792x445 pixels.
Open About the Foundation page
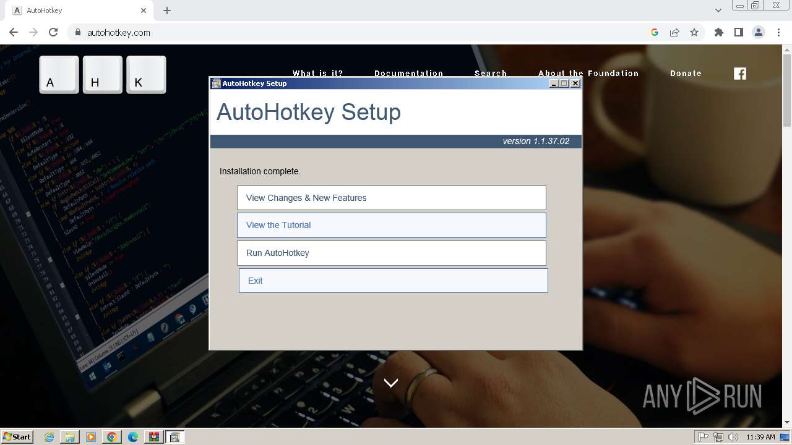coord(588,73)
